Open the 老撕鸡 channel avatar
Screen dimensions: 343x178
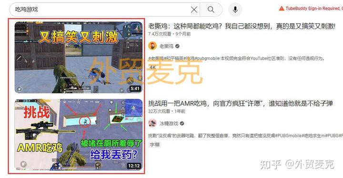[x=152, y=46]
